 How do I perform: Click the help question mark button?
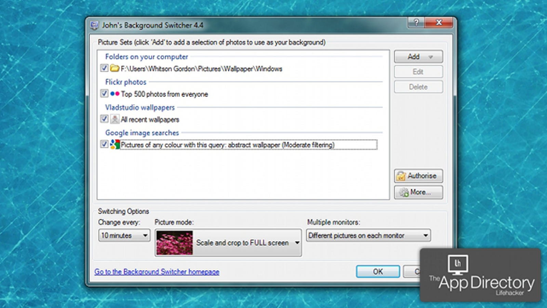[416, 23]
